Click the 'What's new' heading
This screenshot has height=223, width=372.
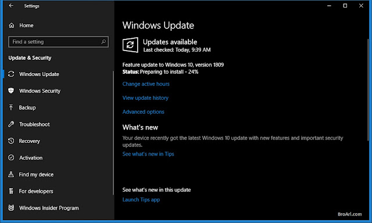click(x=140, y=127)
